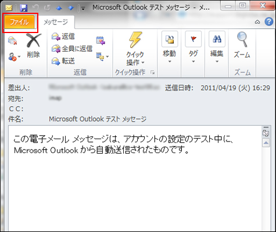Click the meeting reply calendar icon
The width and height of the screenshot is (276, 232).
[x=101, y=41]
